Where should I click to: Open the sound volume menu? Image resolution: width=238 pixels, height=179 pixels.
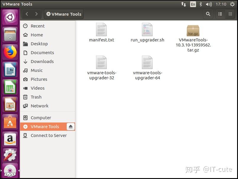coord(209,4)
